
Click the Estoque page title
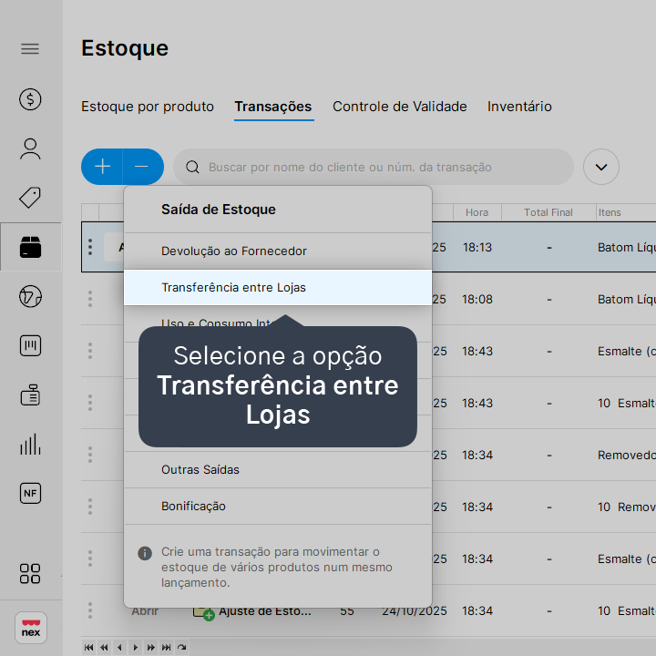(x=125, y=48)
